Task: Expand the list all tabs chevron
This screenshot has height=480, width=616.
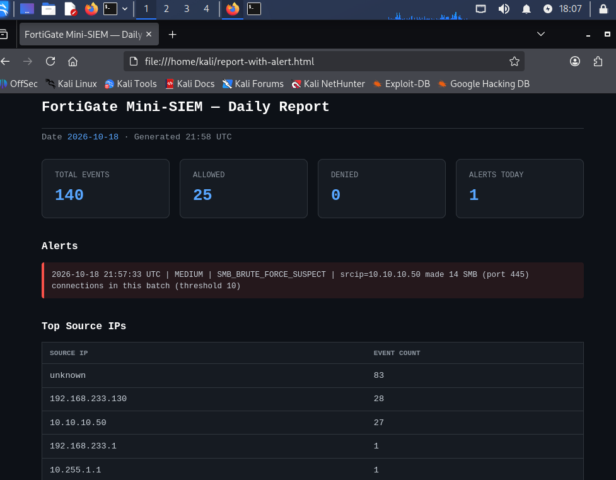Action: pos(541,34)
